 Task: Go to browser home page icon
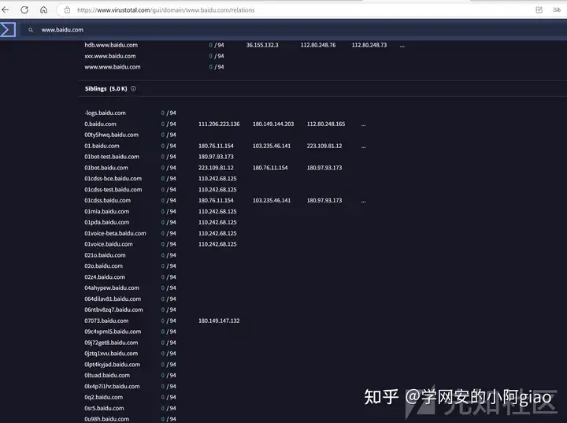44,9
